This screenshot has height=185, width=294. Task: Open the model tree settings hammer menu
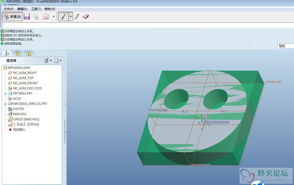(48, 61)
